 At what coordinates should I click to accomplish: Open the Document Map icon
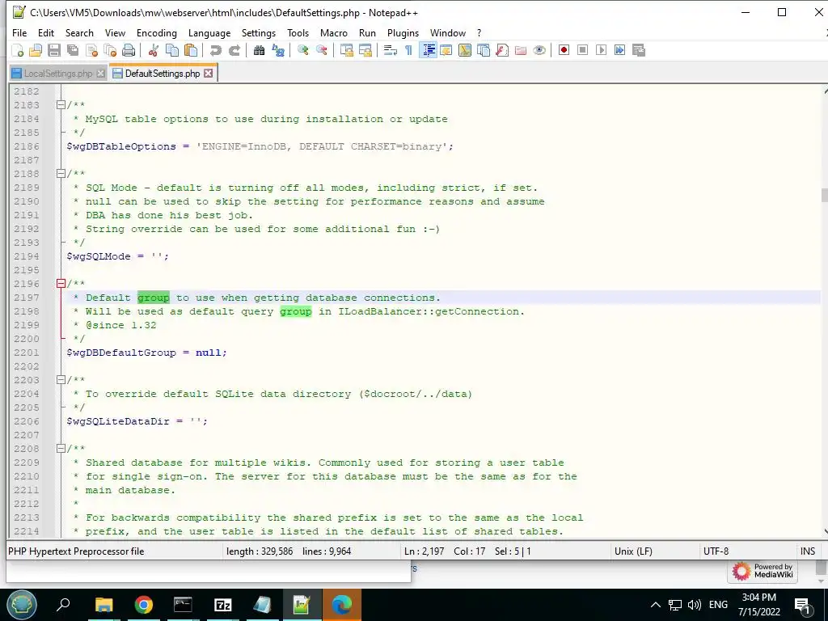(465, 50)
